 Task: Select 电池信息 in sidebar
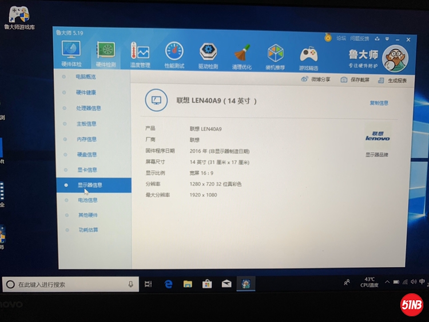88,200
